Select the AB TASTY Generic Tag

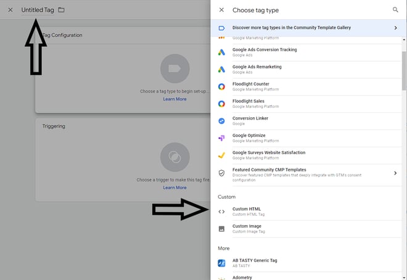tap(306, 263)
